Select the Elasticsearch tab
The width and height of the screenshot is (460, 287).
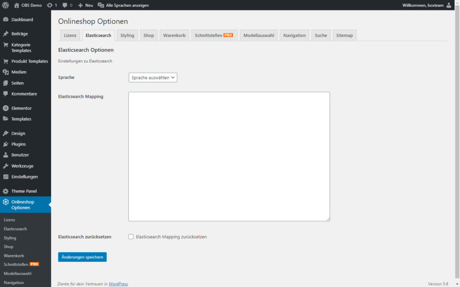98,35
